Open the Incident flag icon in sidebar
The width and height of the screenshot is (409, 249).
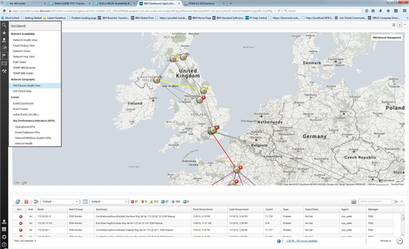(x=4, y=56)
